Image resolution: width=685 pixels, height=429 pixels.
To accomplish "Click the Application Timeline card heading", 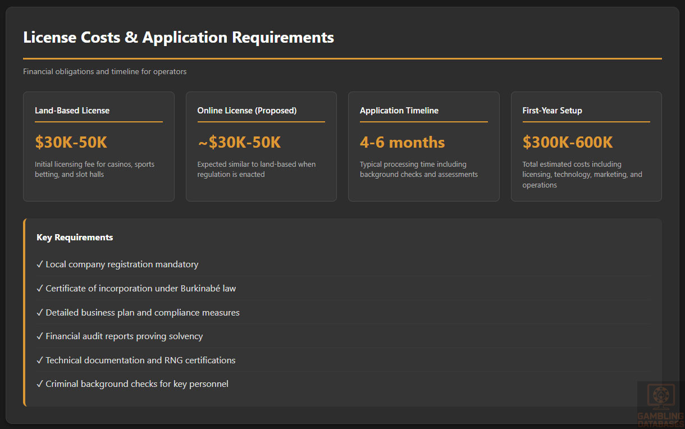I will 399,111.
